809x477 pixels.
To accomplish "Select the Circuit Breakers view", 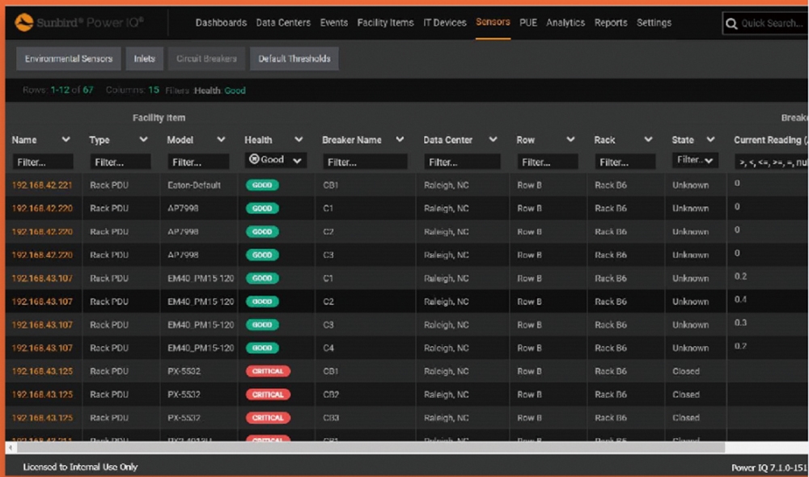I will click(206, 59).
